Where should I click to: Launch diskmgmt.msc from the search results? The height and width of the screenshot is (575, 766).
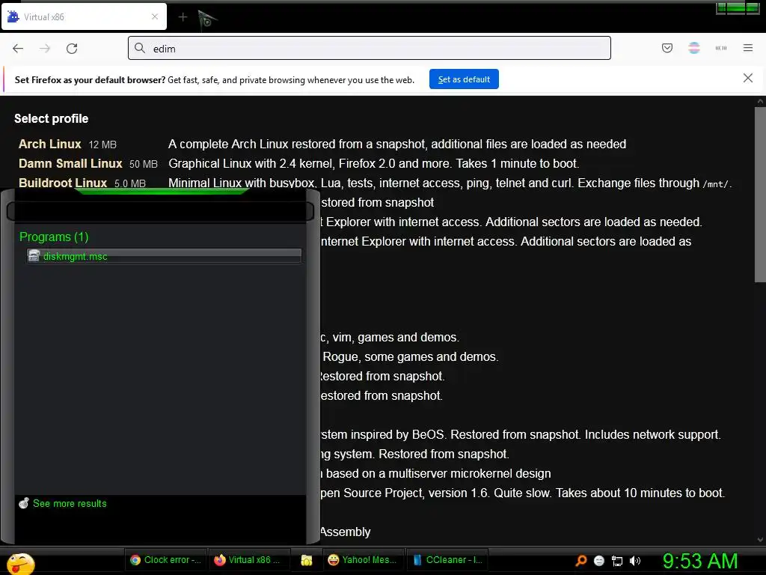click(x=164, y=256)
